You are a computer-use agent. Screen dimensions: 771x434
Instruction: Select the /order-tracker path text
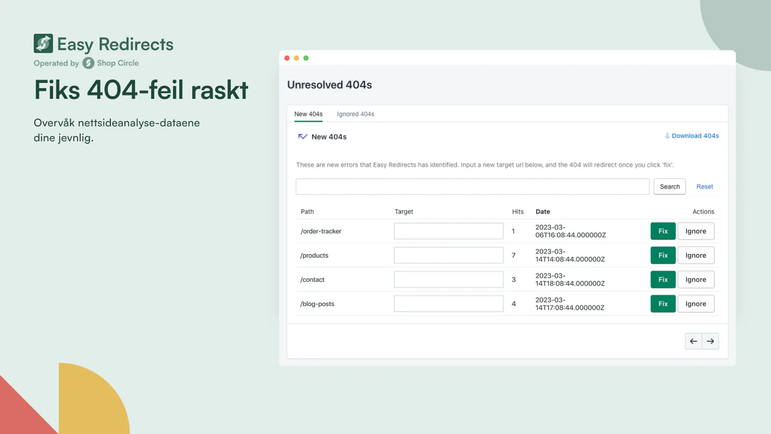coord(321,231)
